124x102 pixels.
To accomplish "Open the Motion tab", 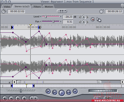I will pos(49,7).
